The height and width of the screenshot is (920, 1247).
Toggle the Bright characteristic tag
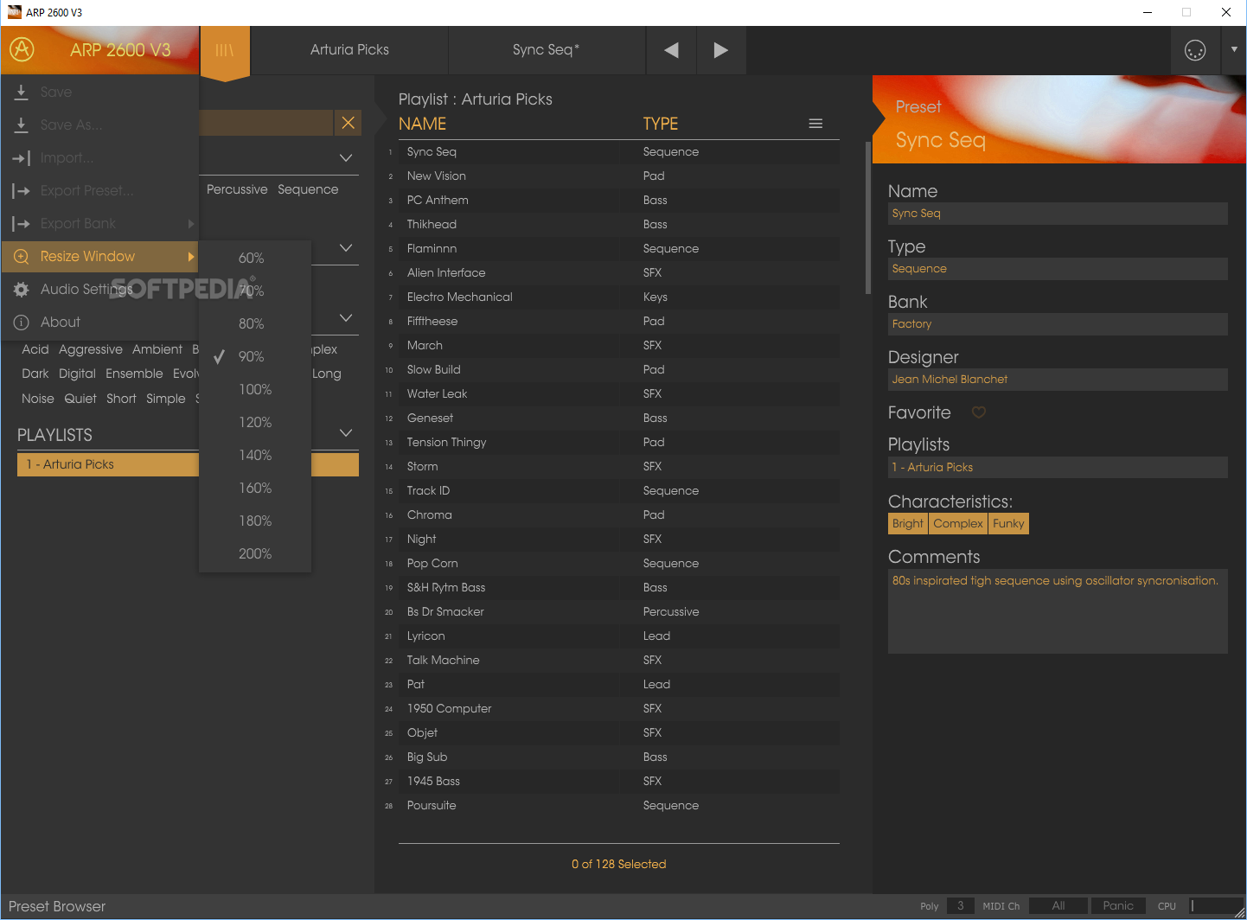[x=908, y=524]
